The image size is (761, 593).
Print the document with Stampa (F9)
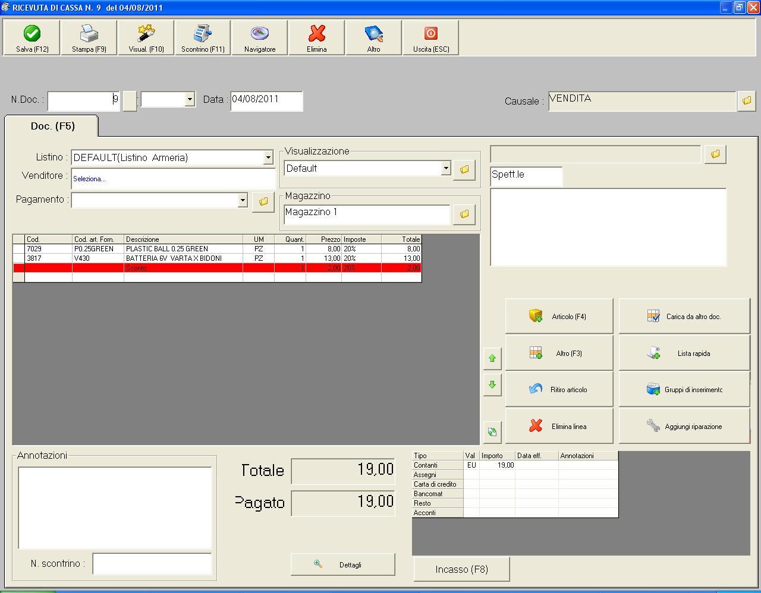click(89, 38)
